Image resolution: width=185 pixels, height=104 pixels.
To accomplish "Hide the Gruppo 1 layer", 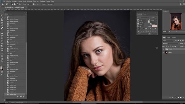I will [x=163, y=49].
